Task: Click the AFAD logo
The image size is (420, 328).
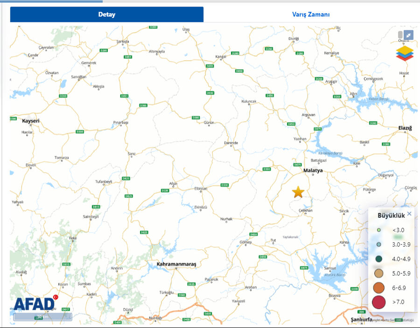Action: tap(35, 303)
